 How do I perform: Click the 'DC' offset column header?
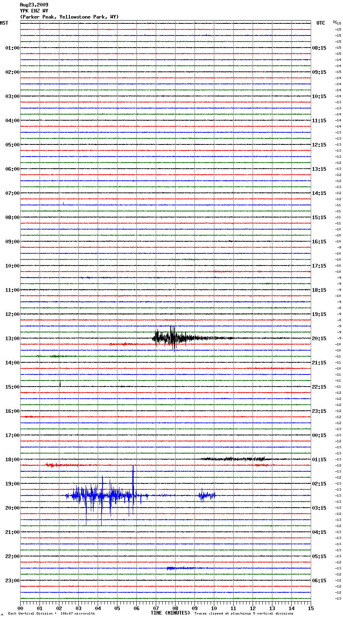[335, 22]
